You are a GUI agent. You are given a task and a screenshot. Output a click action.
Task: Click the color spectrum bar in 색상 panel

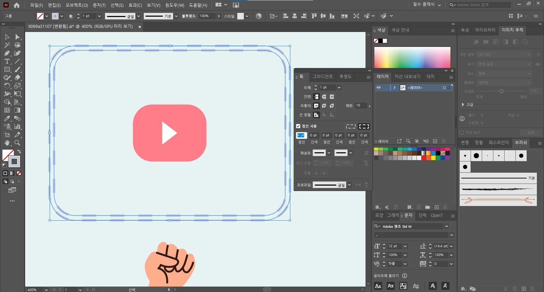(x=412, y=57)
